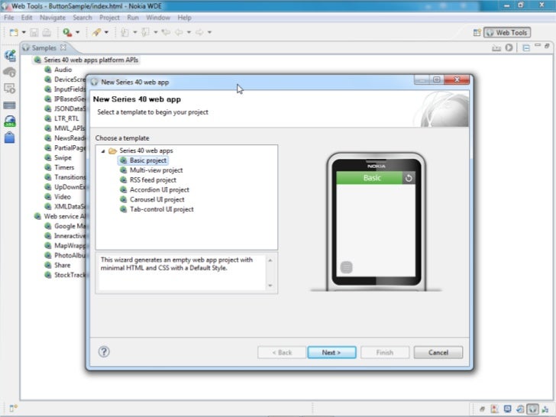The width and height of the screenshot is (556, 417).
Task: Minimize the Samples view panel
Action: (x=538, y=45)
